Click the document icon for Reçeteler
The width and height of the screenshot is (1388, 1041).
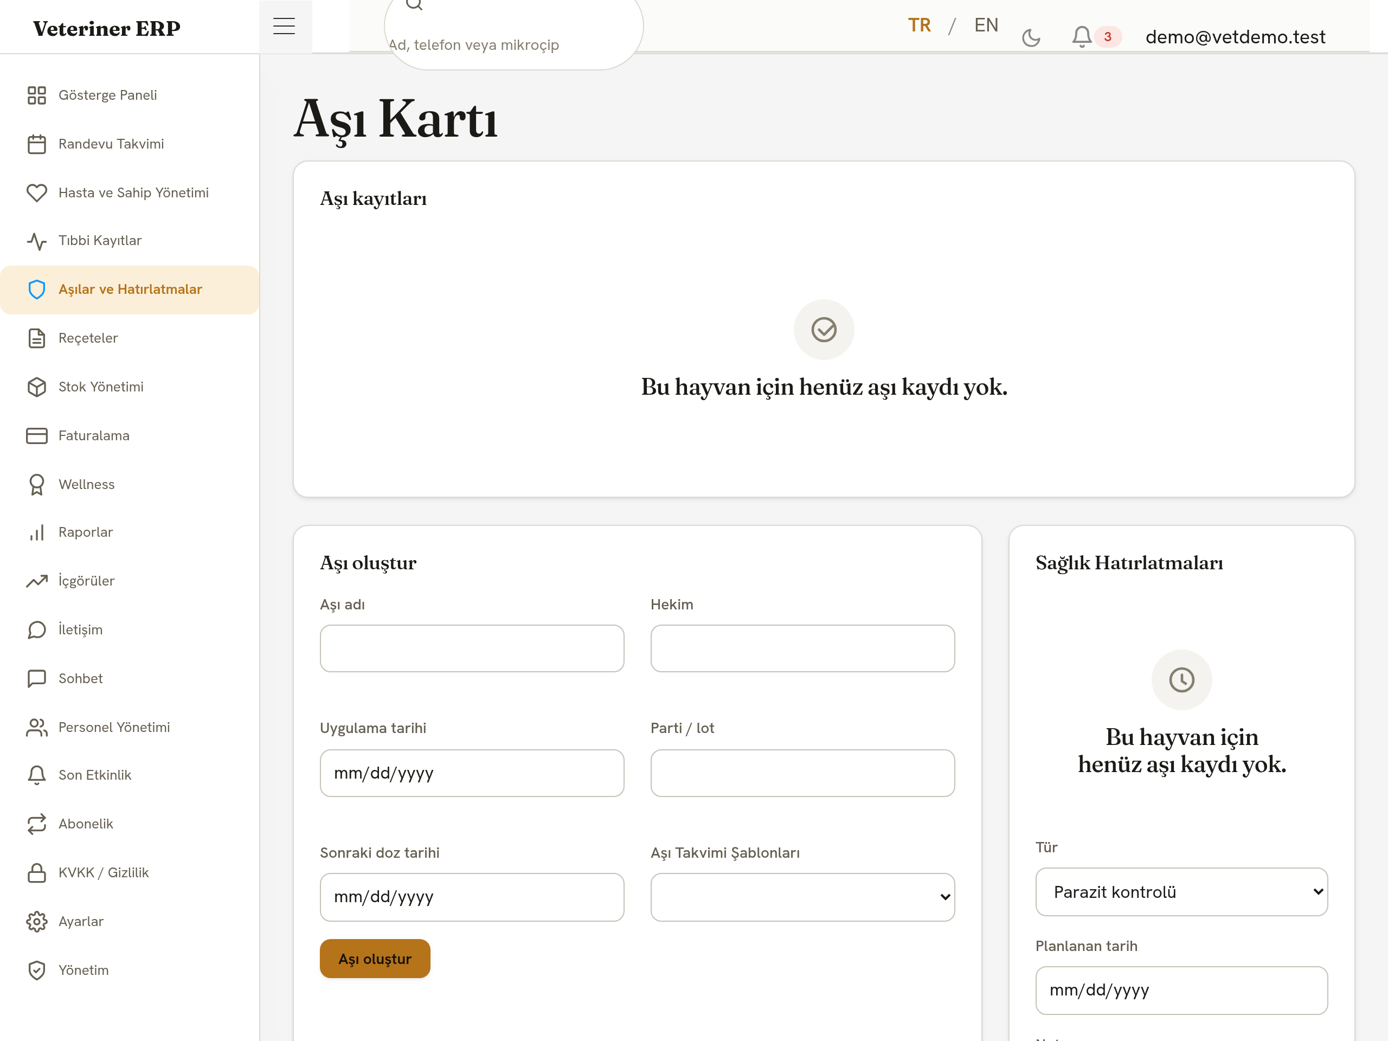pos(36,338)
